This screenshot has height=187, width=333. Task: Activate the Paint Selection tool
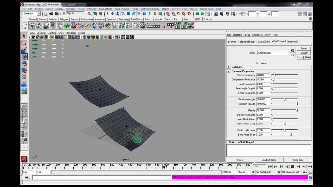click(x=24, y=50)
